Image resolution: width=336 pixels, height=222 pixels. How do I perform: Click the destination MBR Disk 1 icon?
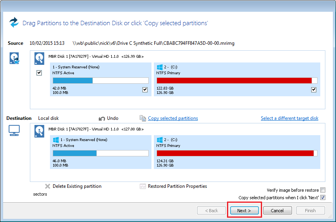pyautogui.click(x=39, y=131)
